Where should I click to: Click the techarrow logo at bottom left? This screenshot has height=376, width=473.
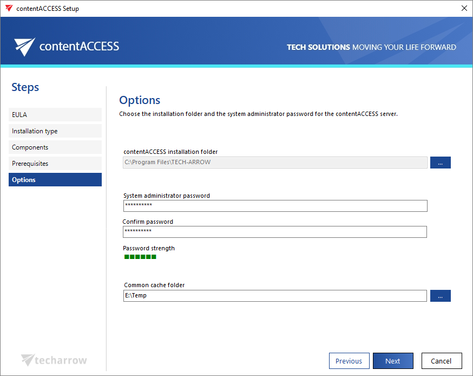[53, 360]
